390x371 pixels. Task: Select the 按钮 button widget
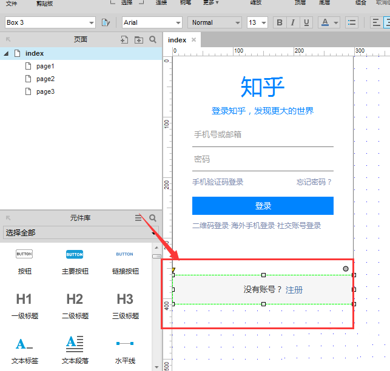pos(24,262)
